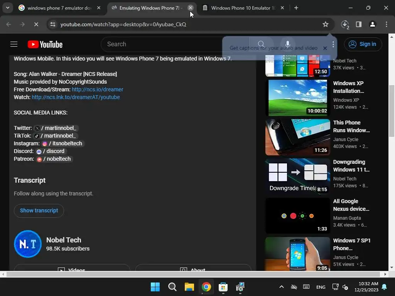Open the clock and date 10:32 AM
Viewport: 395px width, 296px height.
(x=366, y=287)
